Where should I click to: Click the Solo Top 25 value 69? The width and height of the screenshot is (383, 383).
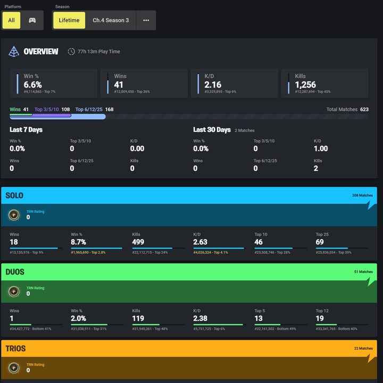(x=320, y=242)
